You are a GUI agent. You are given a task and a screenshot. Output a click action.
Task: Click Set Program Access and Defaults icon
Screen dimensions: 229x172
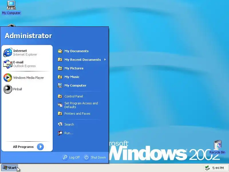click(60, 105)
